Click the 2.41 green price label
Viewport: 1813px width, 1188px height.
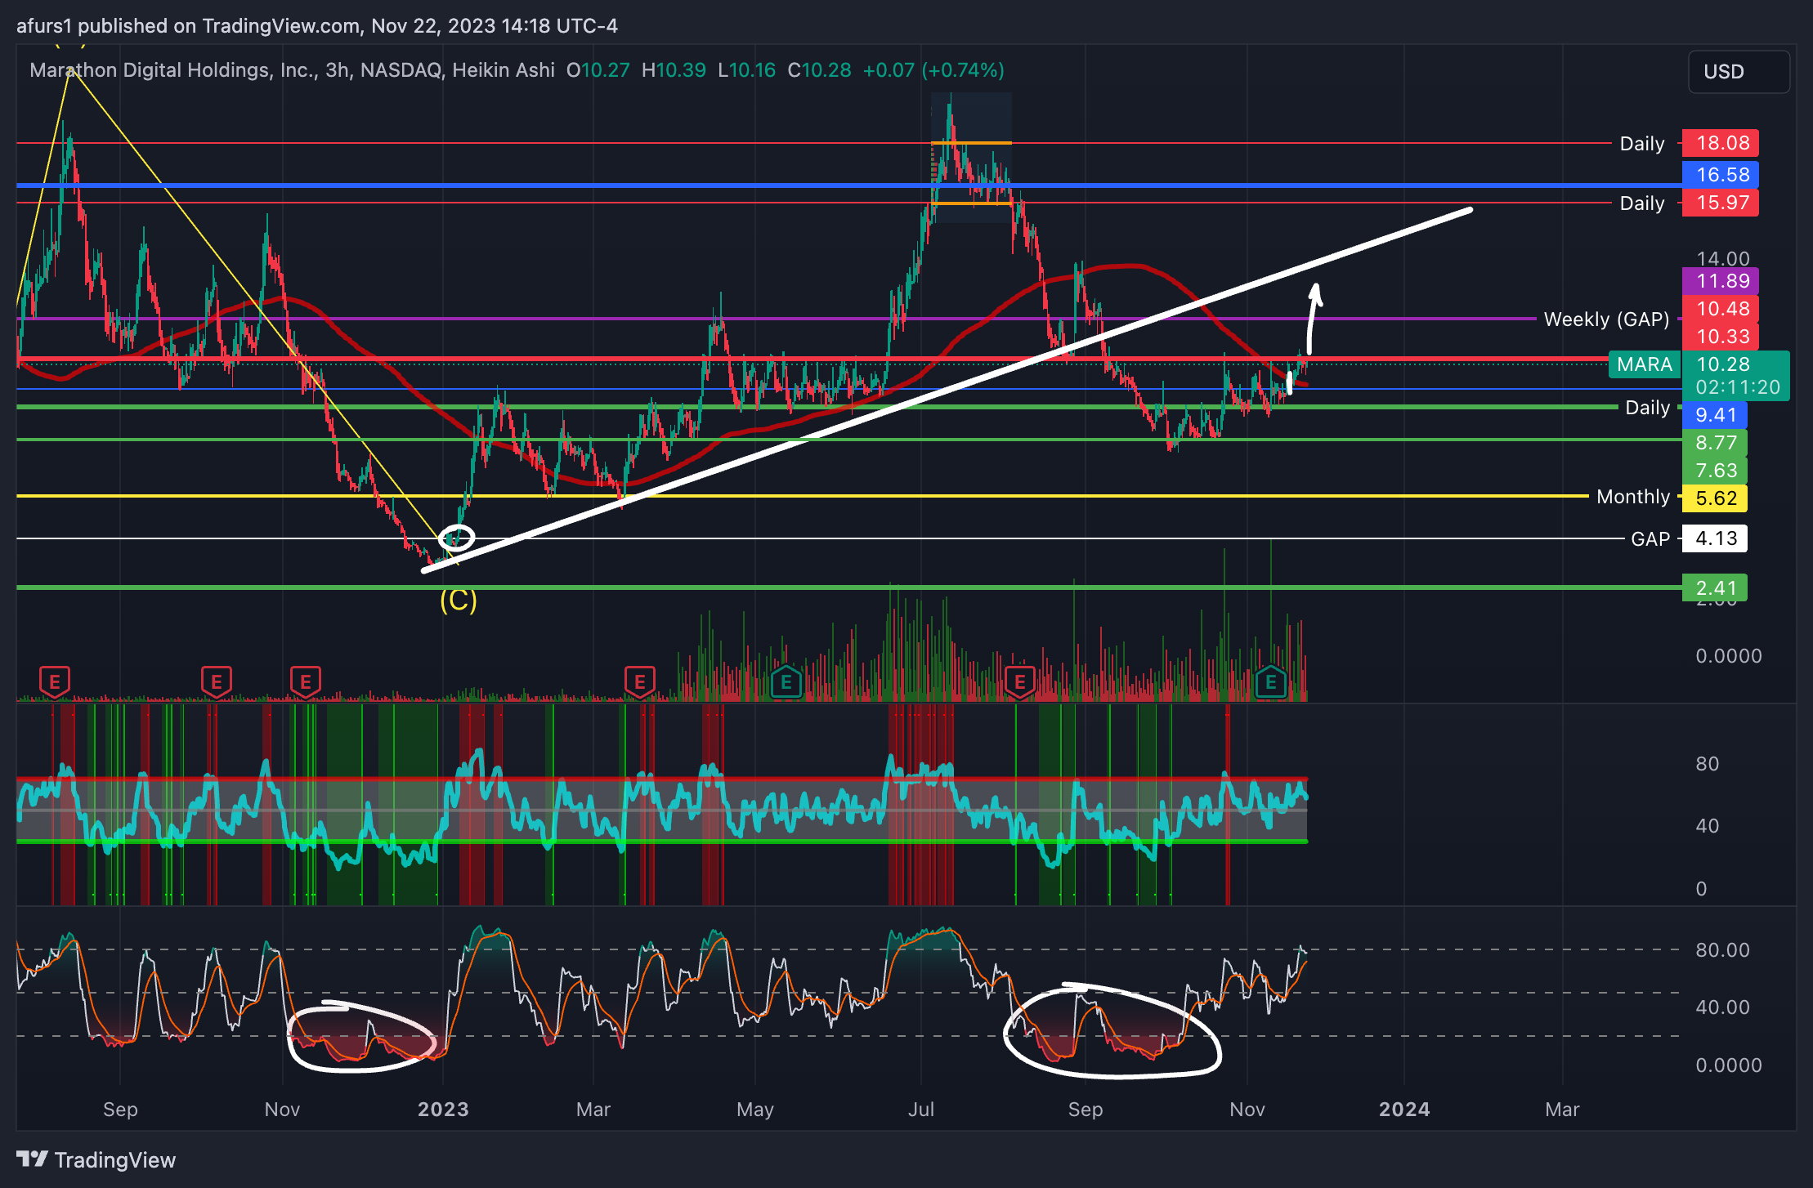1715,587
